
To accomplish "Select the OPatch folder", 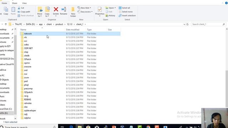I will pyautogui.click(x=27, y=59).
